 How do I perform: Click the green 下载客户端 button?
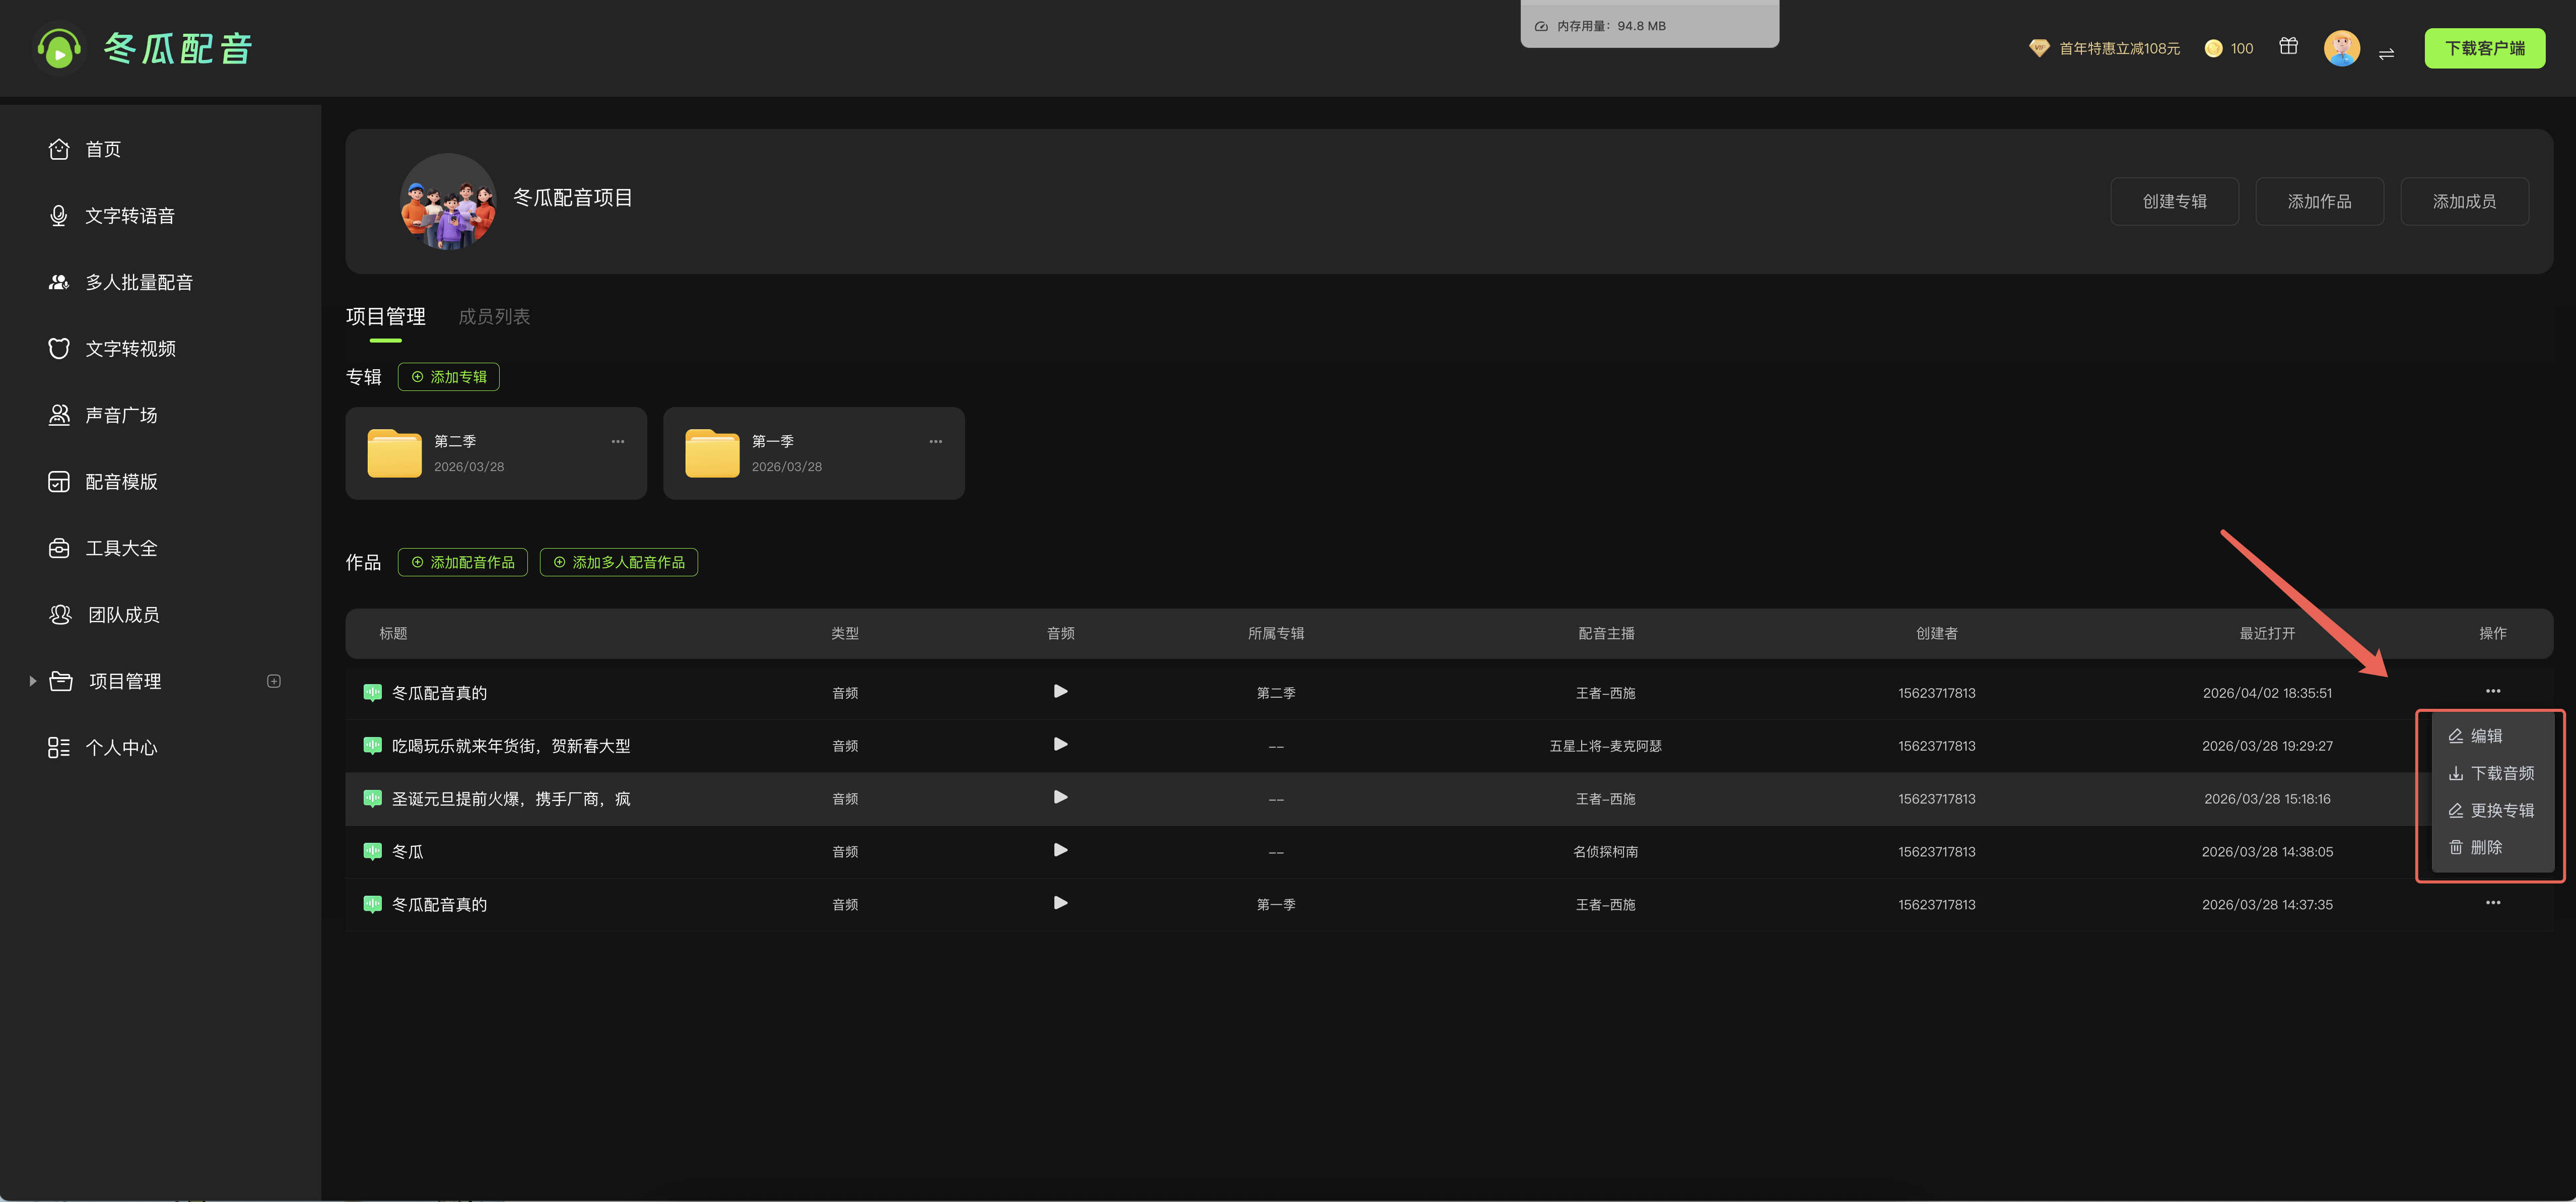[x=2484, y=48]
